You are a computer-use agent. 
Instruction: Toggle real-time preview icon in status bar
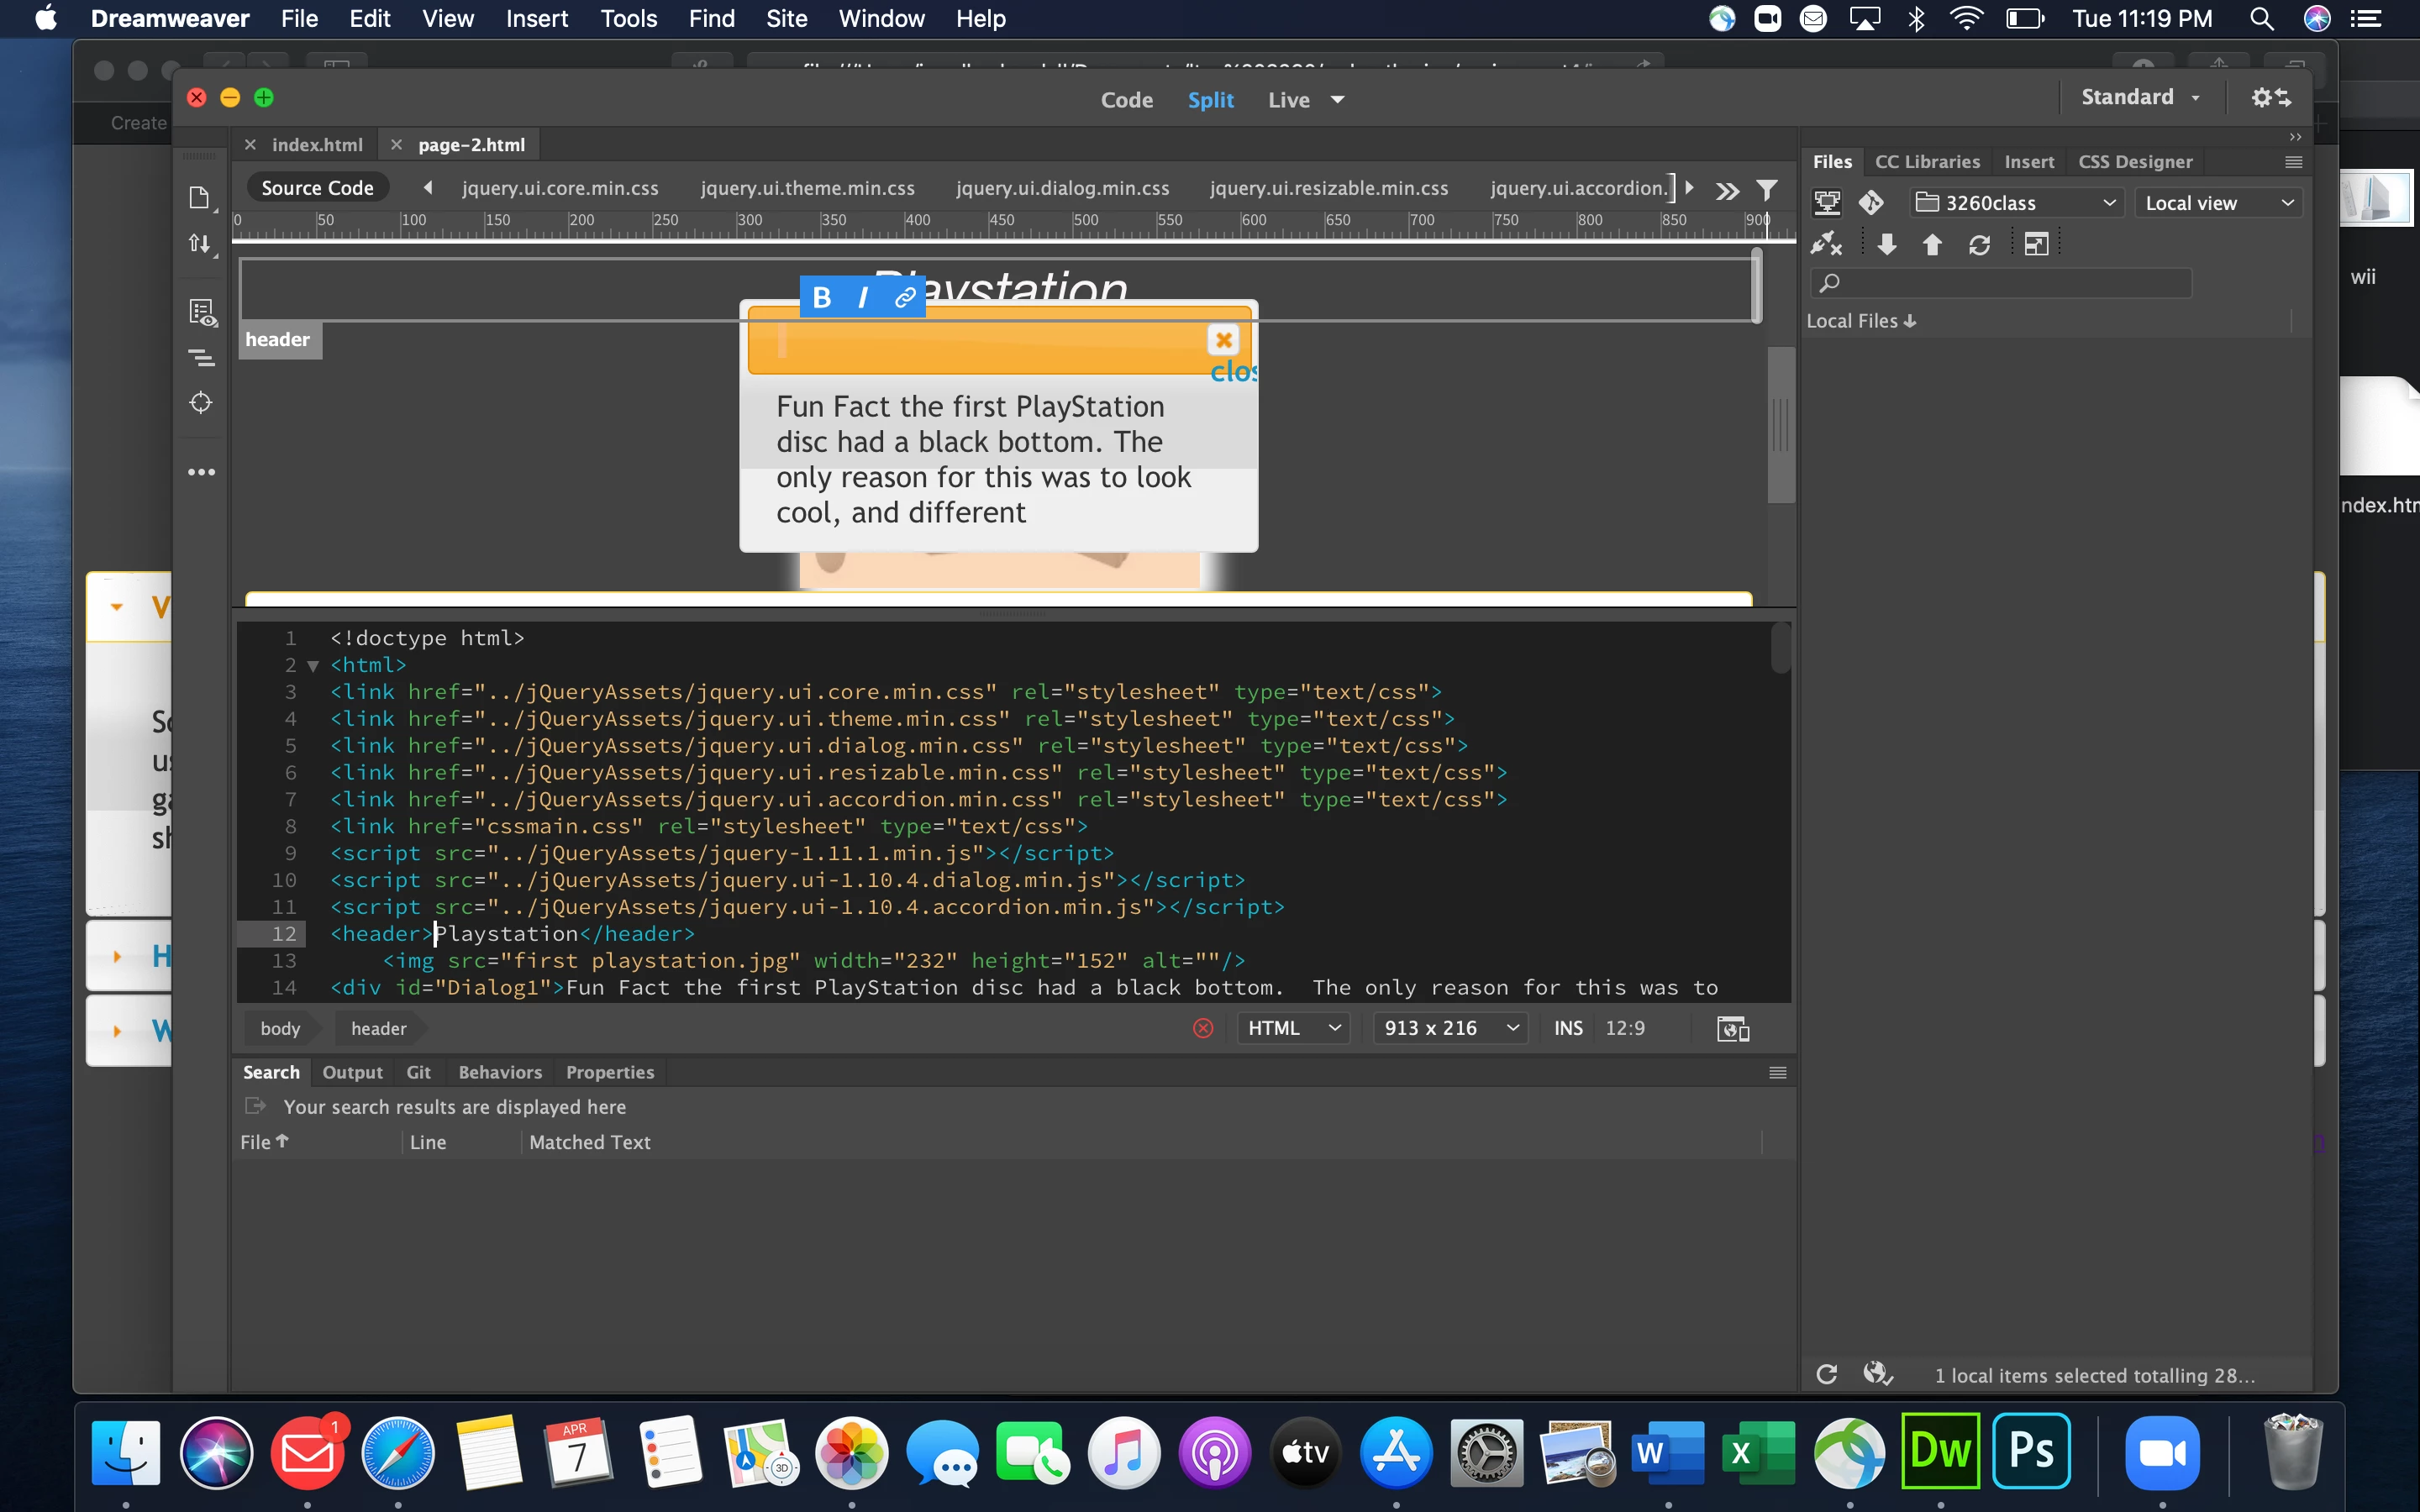click(x=1732, y=1028)
